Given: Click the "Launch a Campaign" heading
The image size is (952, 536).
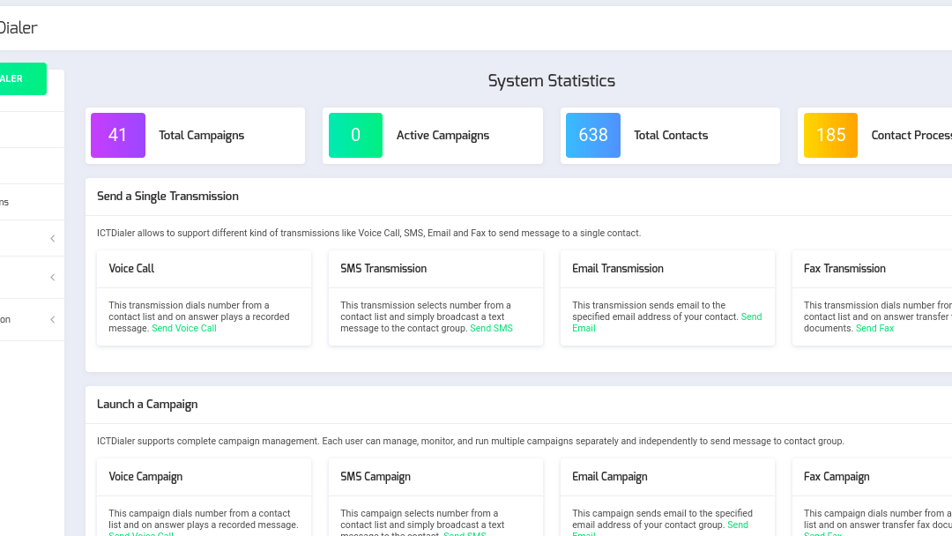Looking at the screenshot, I should (x=147, y=405).
